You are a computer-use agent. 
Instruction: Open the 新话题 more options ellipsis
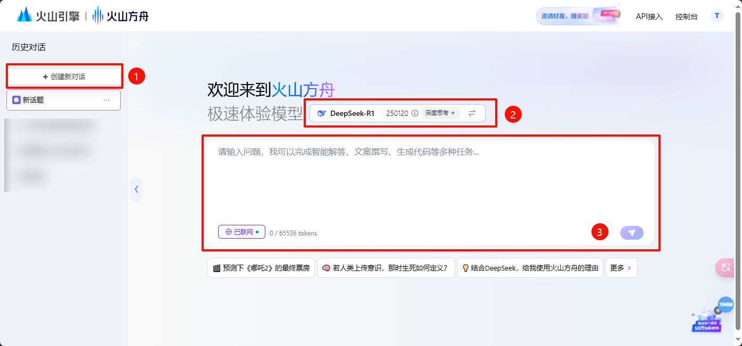107,100
